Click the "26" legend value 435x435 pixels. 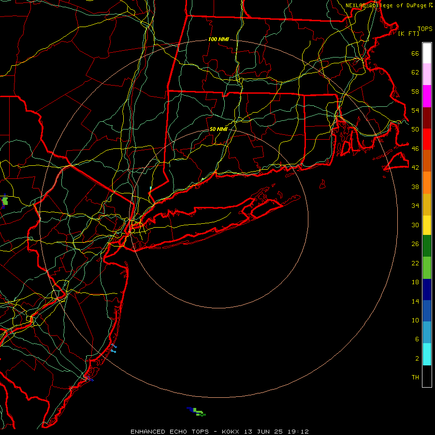pos(415,244)
